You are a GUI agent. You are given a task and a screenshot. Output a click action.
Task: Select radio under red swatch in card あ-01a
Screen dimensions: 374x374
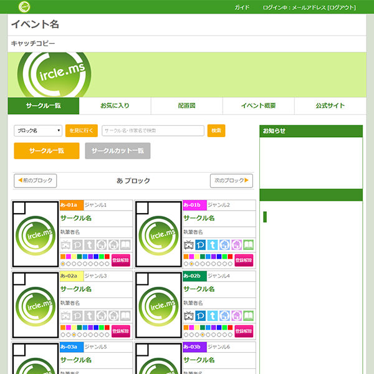tap(107, 264)
